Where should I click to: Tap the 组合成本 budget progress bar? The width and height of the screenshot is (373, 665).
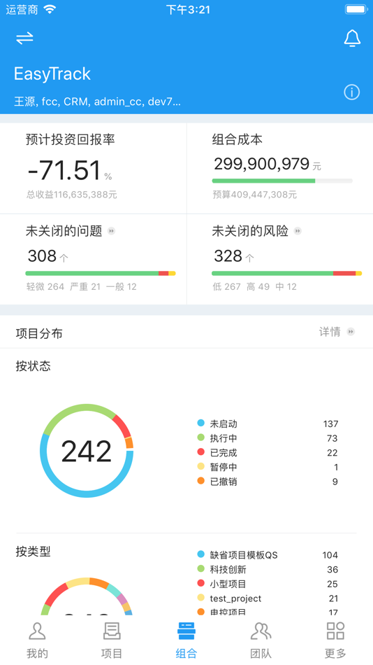282,181
